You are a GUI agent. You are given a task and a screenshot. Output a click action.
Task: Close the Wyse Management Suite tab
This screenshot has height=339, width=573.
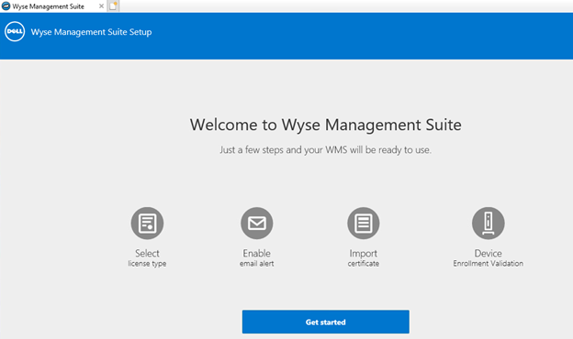coord(101,6)
